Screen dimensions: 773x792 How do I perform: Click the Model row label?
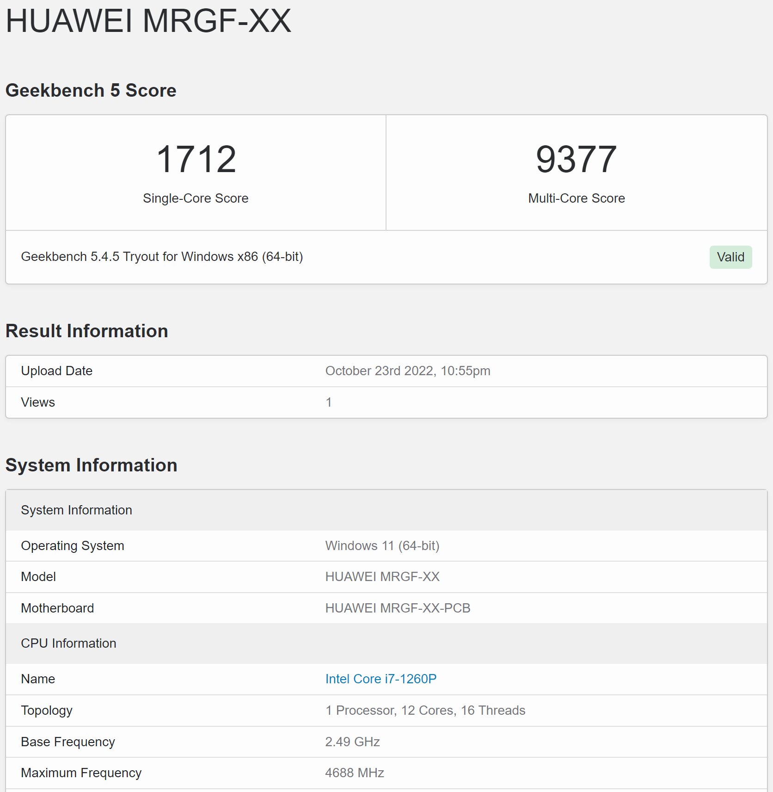tap(38, 577)
